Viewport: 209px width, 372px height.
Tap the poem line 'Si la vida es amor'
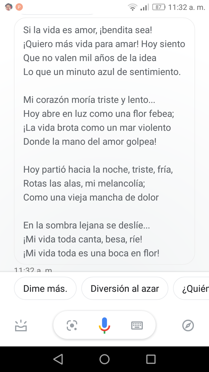pyautogui.click(x=88, y=30)
